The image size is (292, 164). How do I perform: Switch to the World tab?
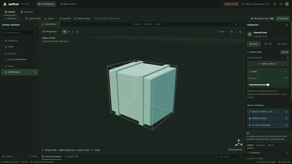coord(271,145)
